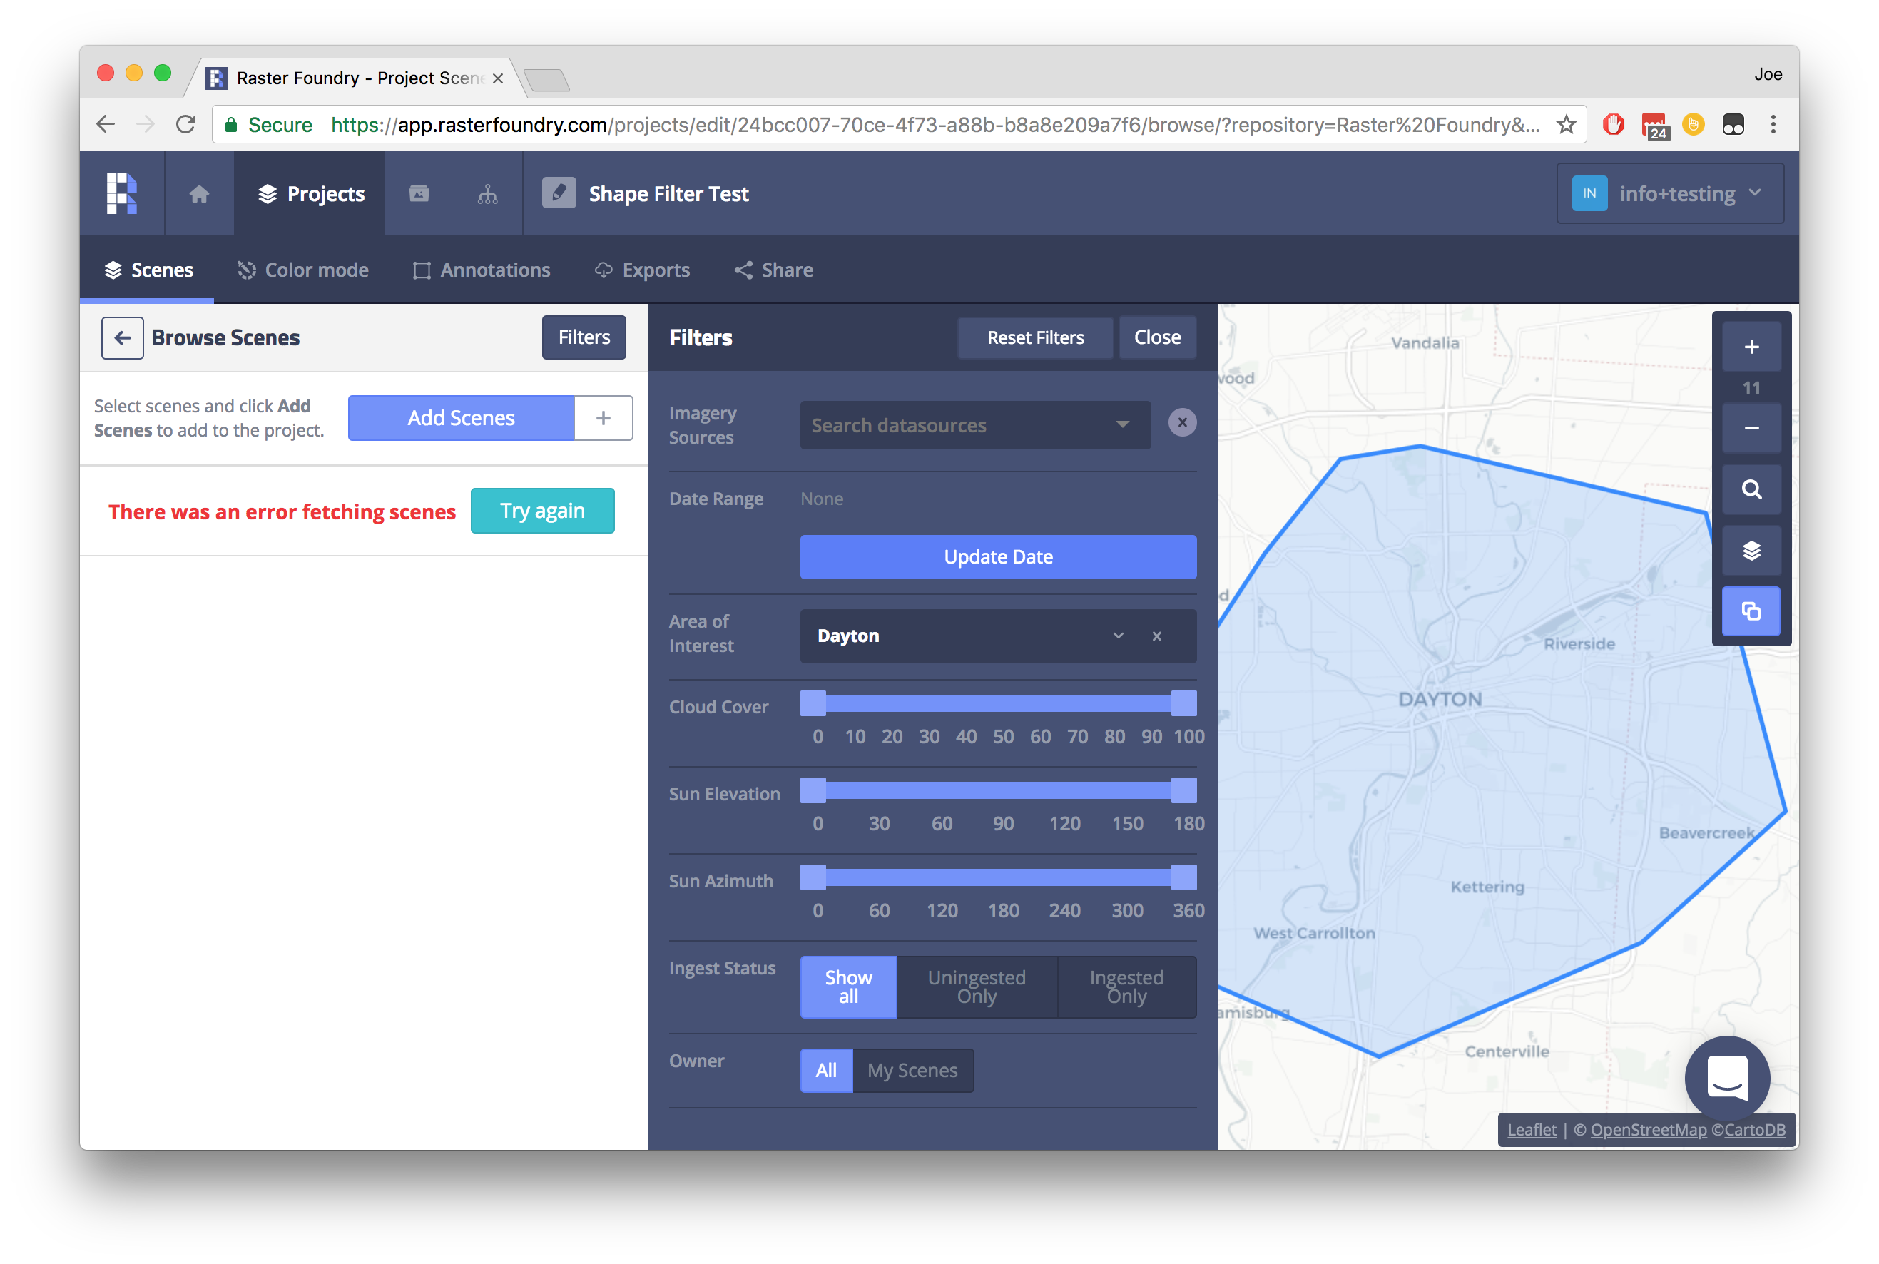Screen dimensions: 1879x1264
Task: Click the Raster Foundry logo icon
Action: coord(122,193)
